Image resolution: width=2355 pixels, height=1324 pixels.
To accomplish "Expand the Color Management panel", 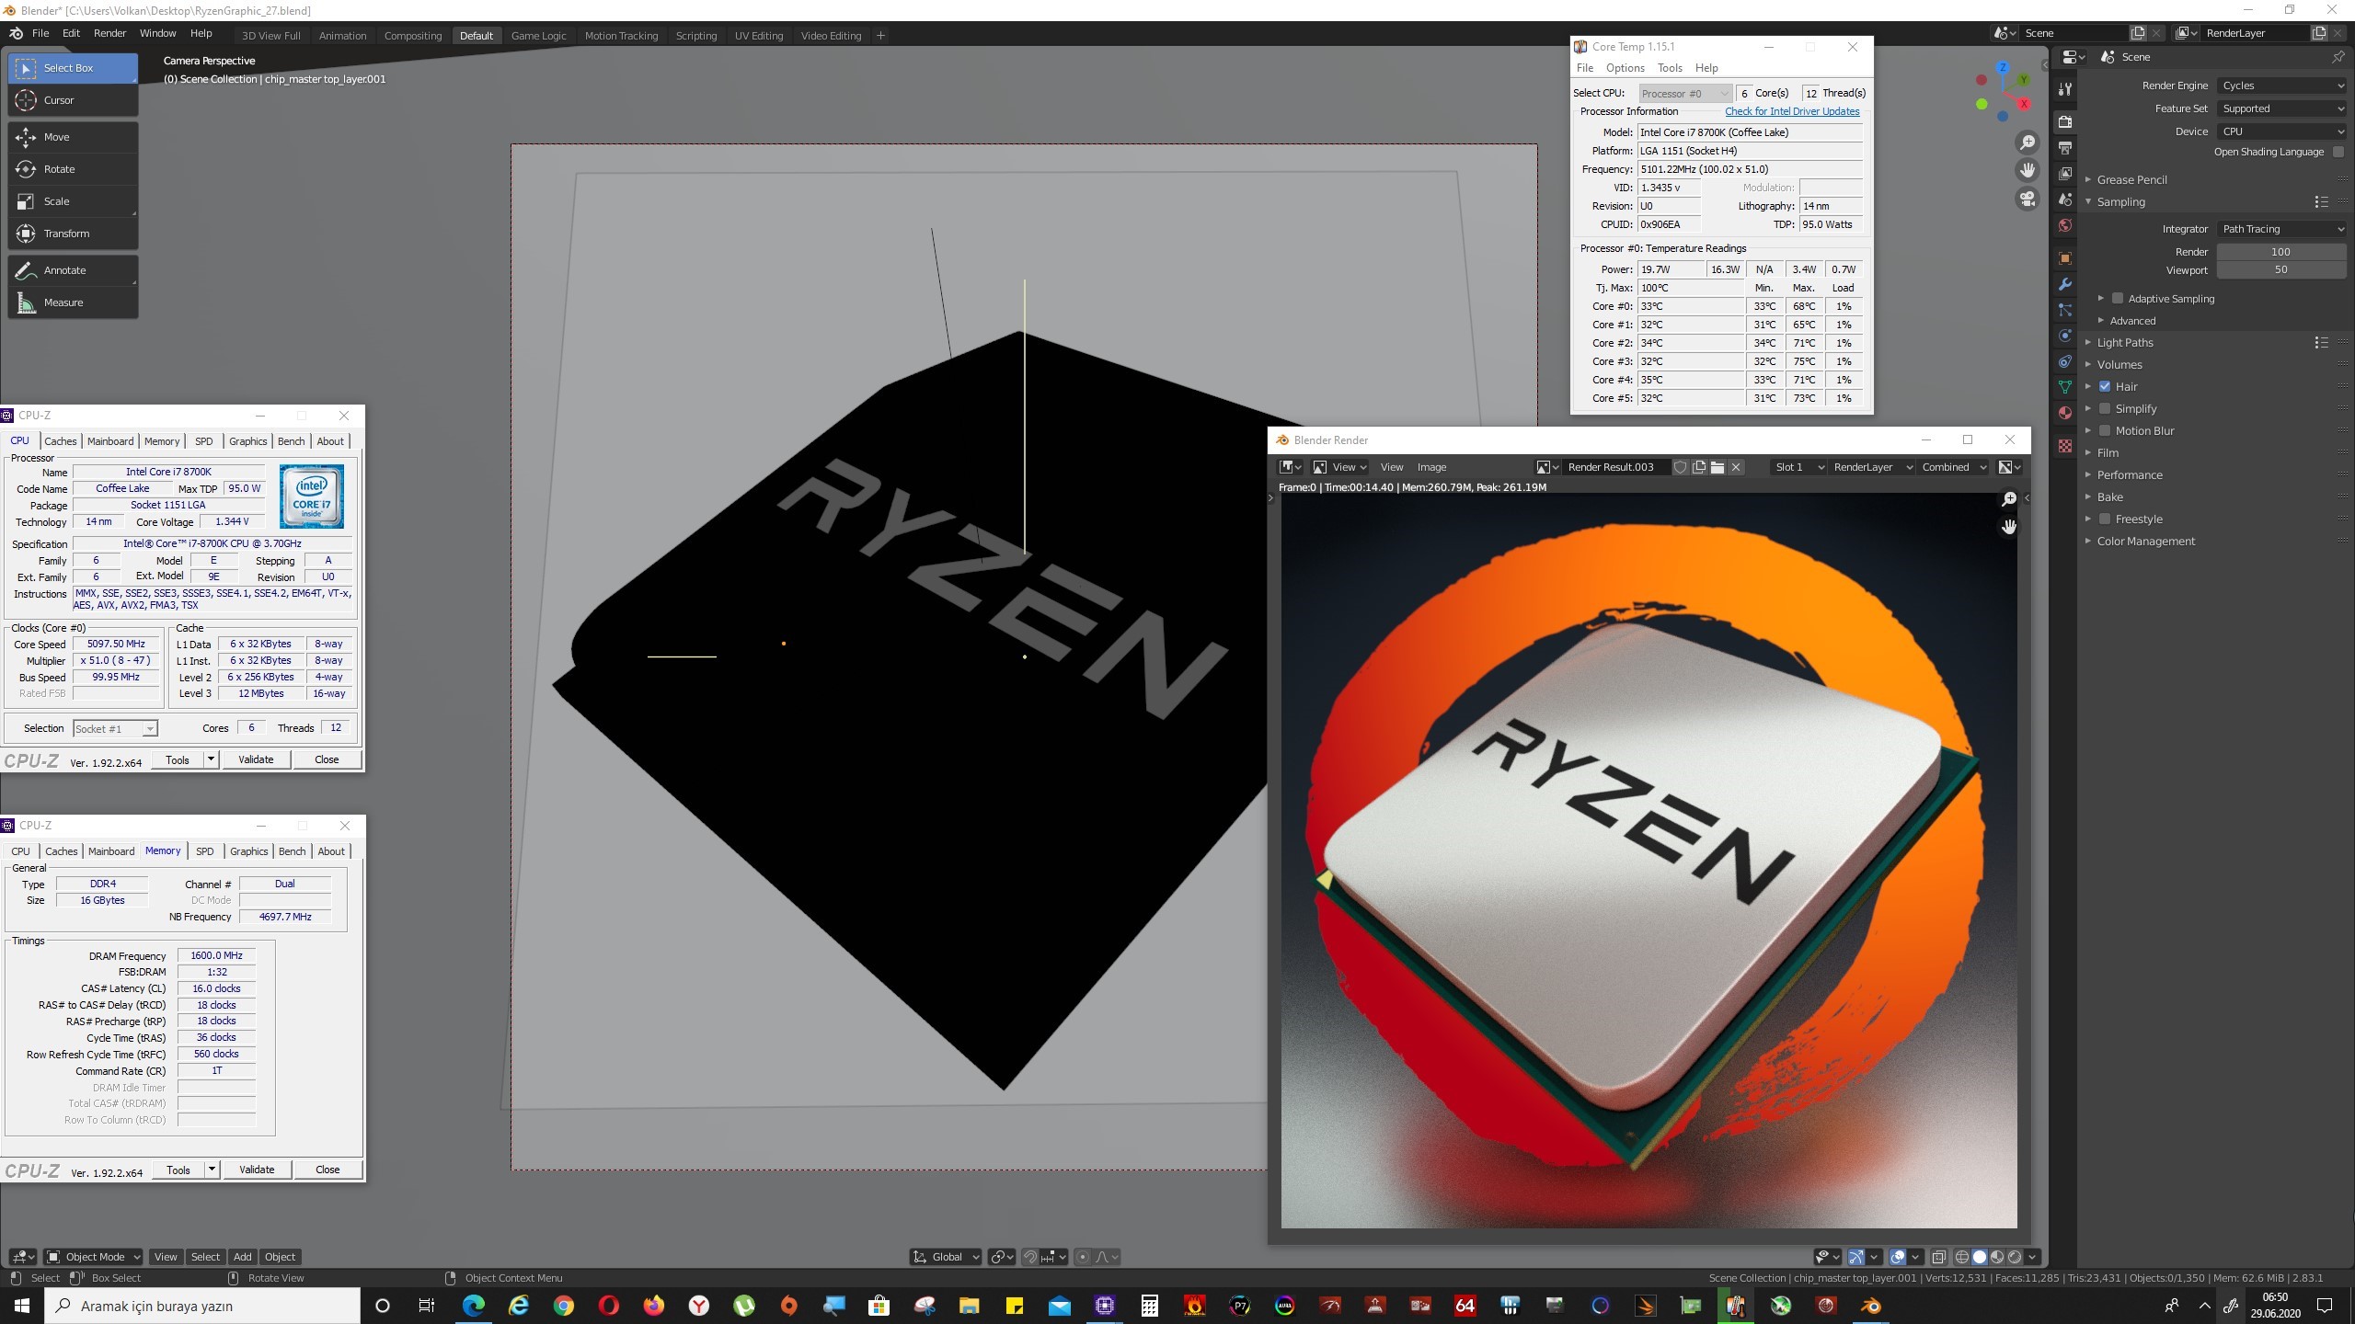I will coord(2146,542).
